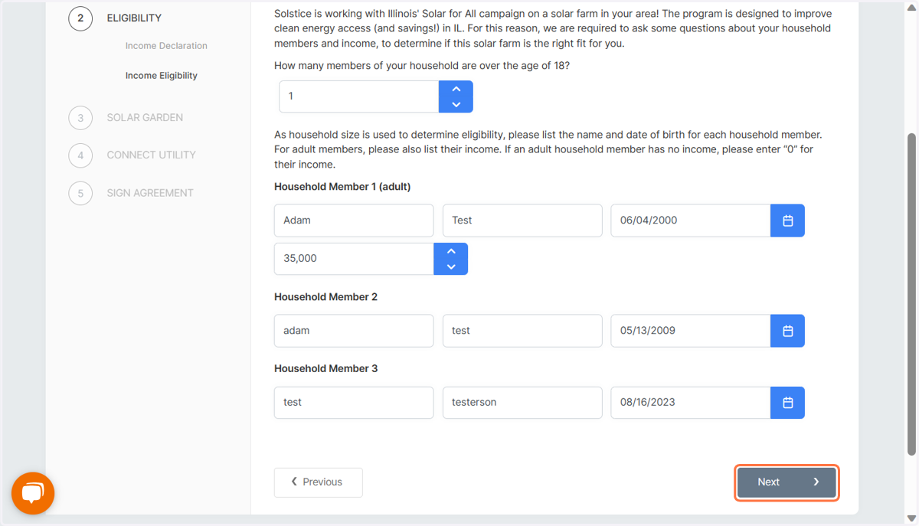Increase Household Member 1 income value
Viewport: 919px width, 526px height.
coord(451,251)
